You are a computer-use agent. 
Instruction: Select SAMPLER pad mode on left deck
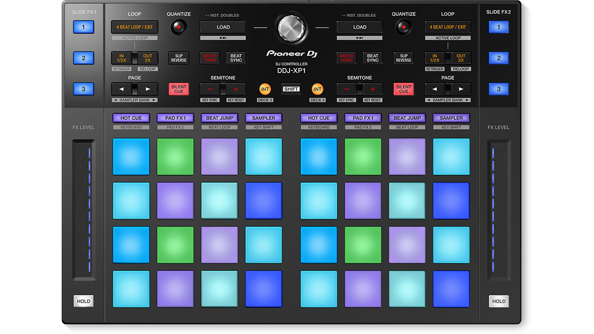coord(264,118)
